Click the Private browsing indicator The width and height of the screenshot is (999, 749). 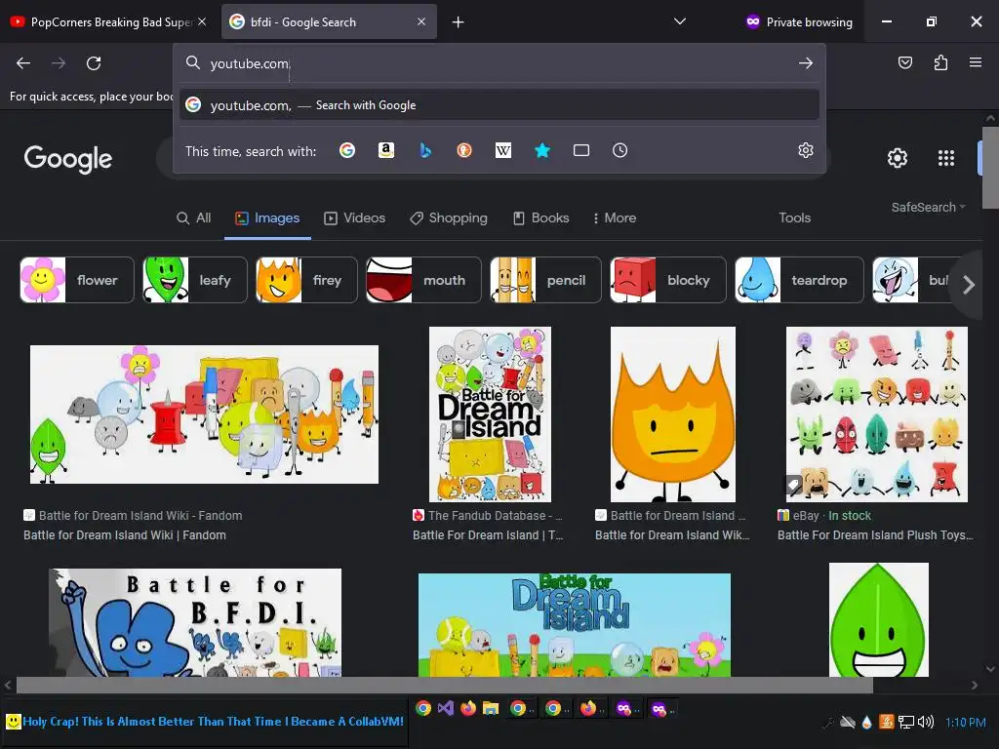point(799,21)
